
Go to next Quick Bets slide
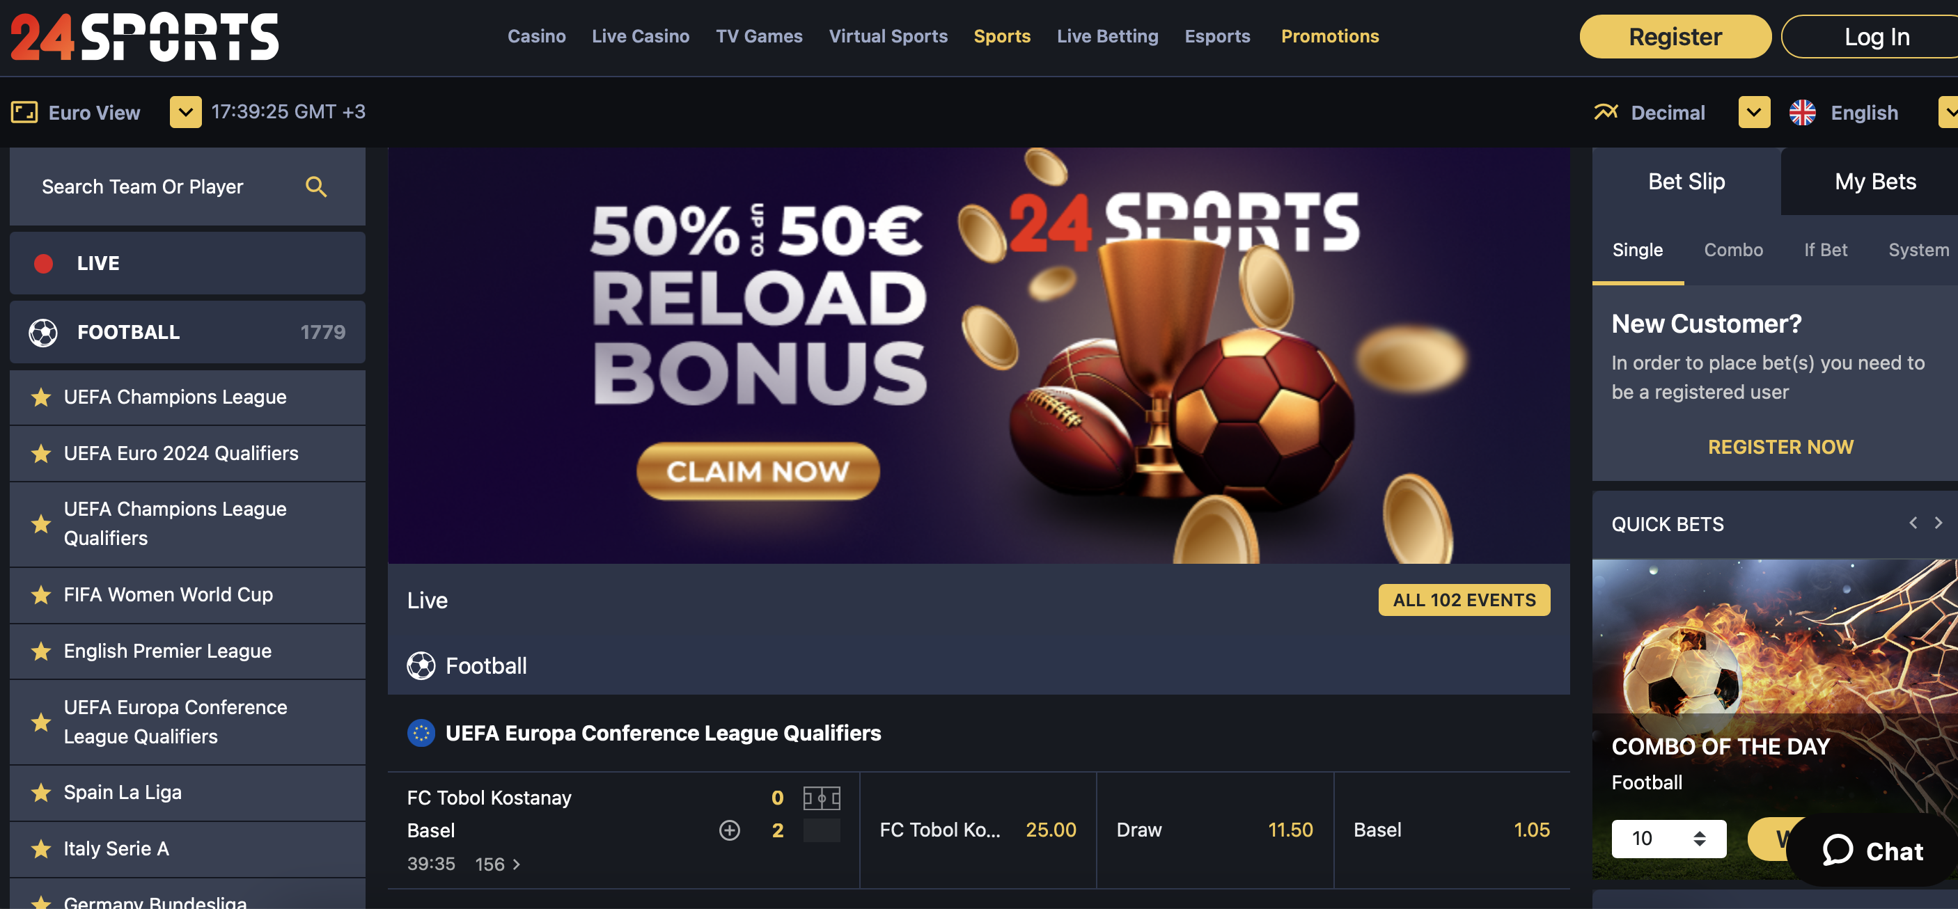(x=1939, y=523)
